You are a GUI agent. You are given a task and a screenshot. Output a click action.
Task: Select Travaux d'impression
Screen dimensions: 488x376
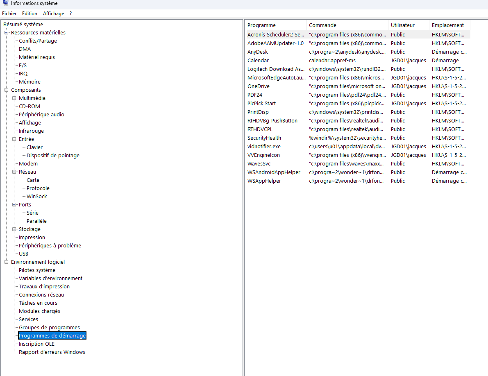tap(44, 286)
